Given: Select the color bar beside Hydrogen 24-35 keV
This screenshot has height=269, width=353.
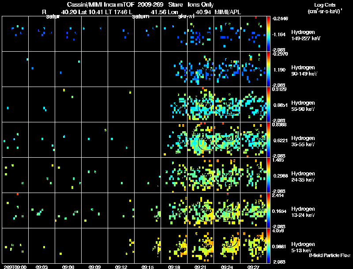Looking at the screenshot, I should (268, 175).
